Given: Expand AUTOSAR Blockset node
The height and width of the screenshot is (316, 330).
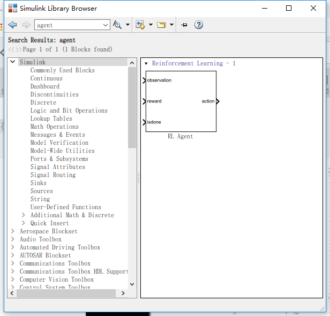Looking at the screenshot, I should (13, 255).
